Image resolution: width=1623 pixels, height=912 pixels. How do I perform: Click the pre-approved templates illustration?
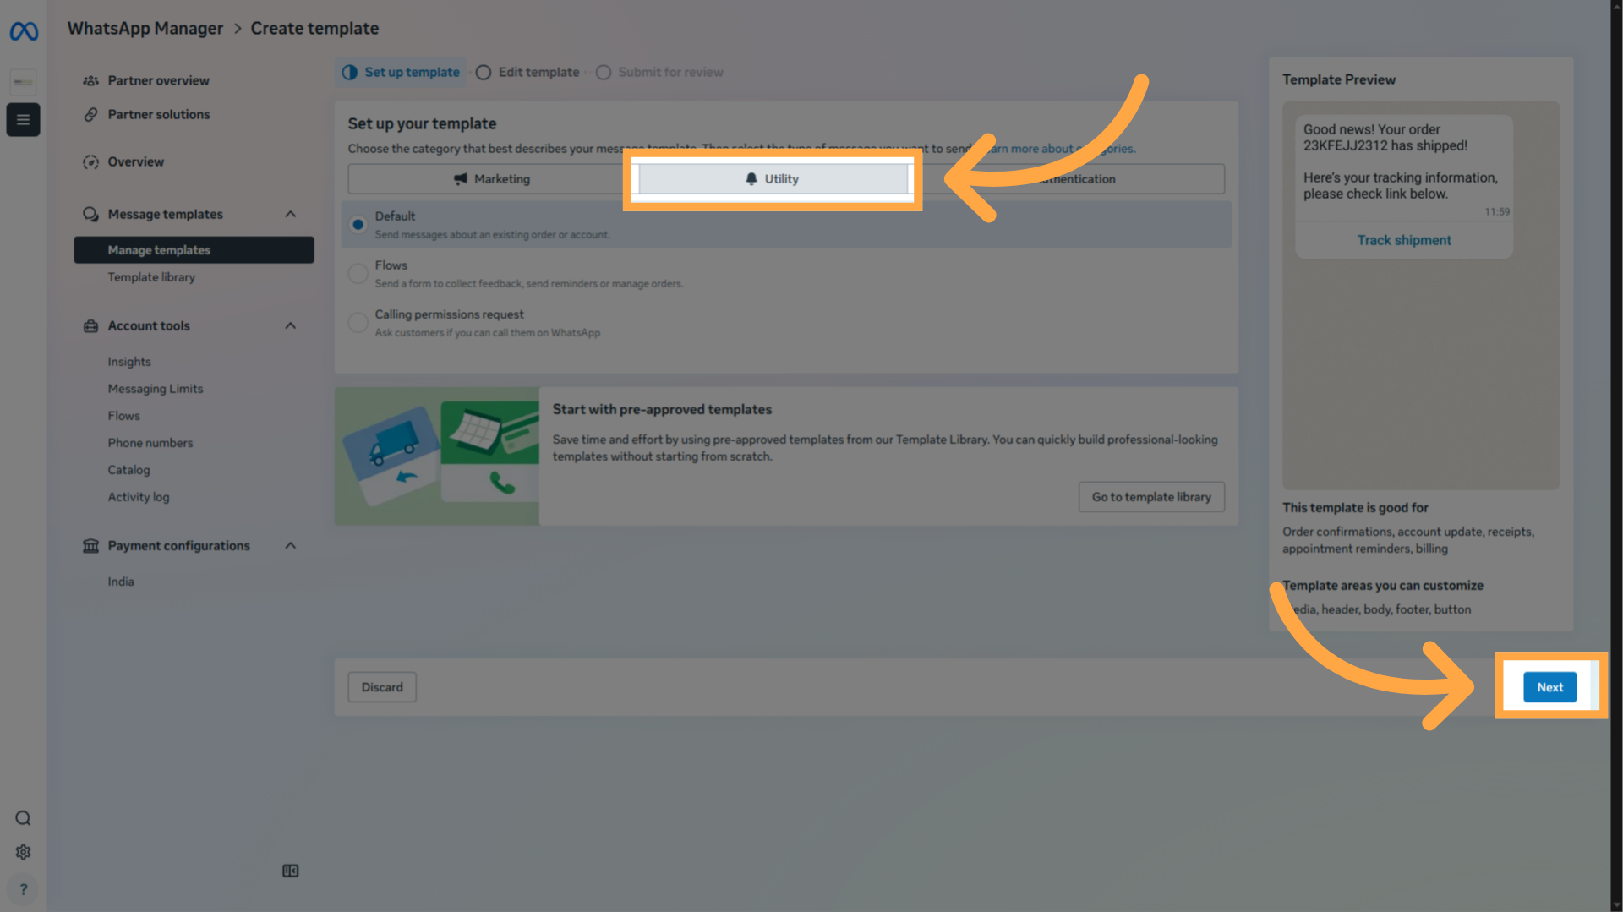437,456
